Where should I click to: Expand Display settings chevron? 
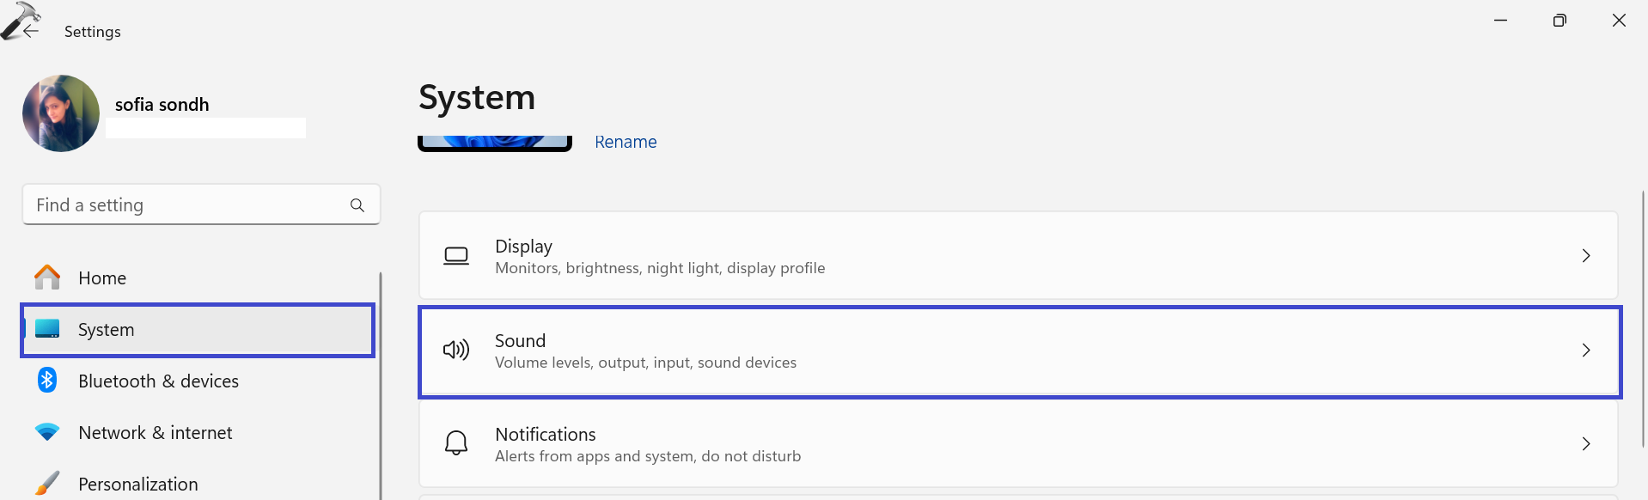pyautogui.click(x=1585, y=256)
